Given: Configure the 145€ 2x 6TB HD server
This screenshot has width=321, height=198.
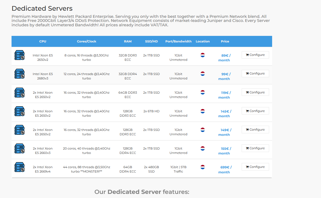Looking at the screenshot, I should click(x=255, y=111).
